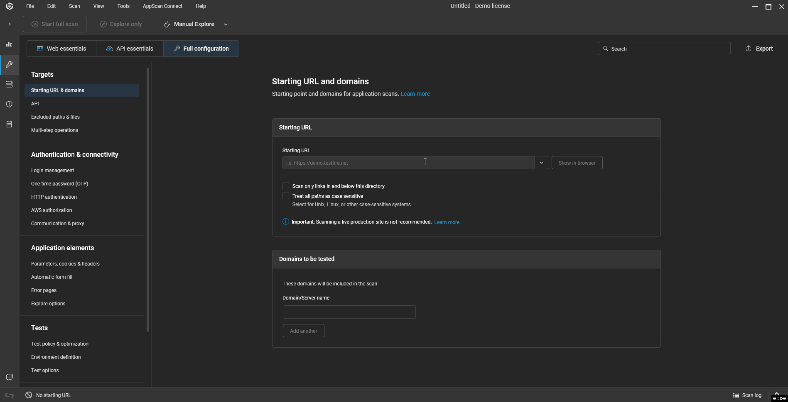Switch to the API essentials tab
This screenshot has width=788, height=402.
click(130, 49)
